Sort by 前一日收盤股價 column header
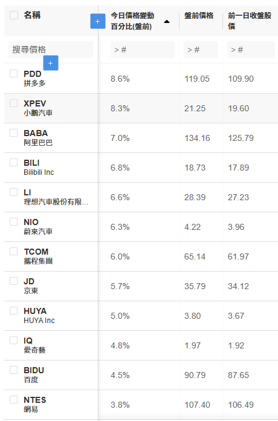Viewport: 278px width, 421px height. pos(250,21)
